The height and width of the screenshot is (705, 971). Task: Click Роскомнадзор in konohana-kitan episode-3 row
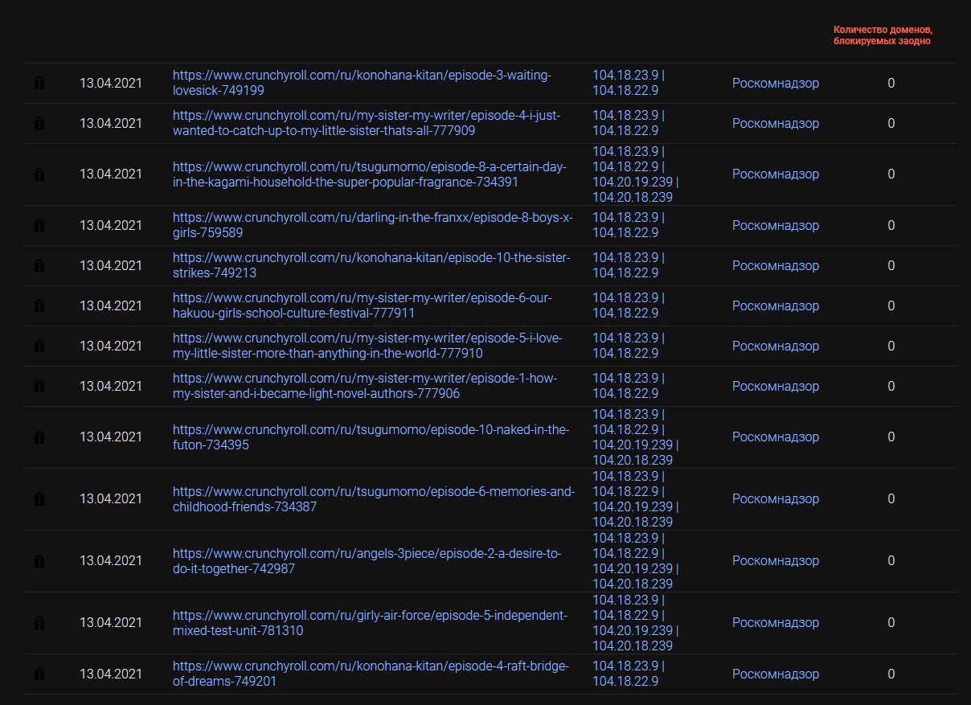(776, 83)
